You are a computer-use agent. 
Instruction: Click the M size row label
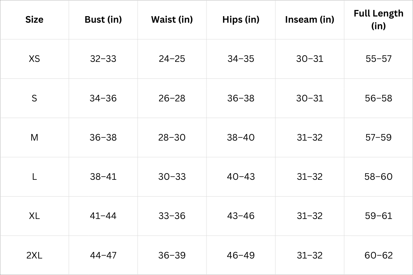point(34,137)
